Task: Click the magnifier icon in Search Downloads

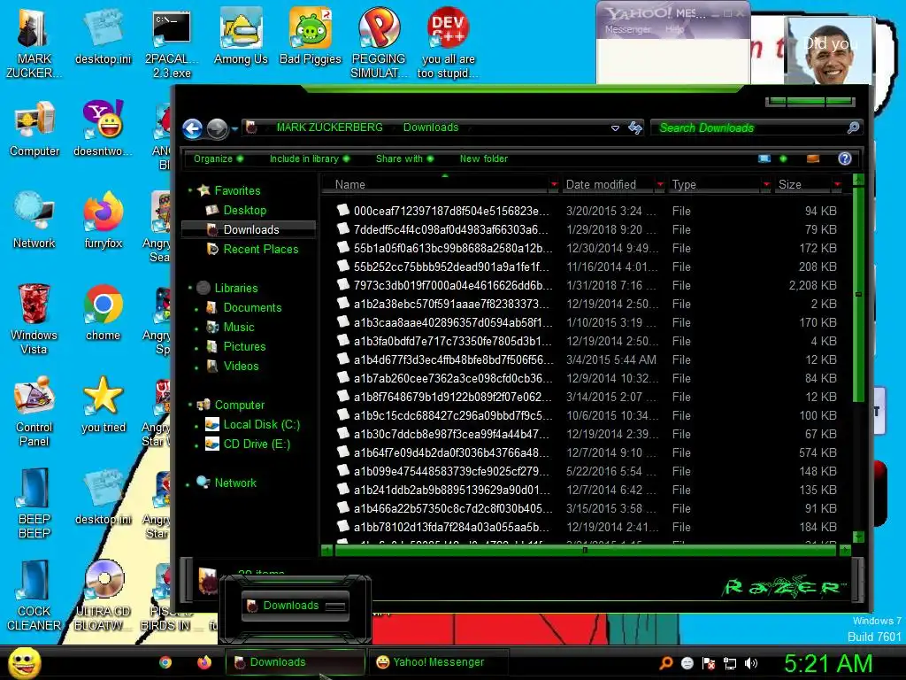Action: tap(854, 127)
